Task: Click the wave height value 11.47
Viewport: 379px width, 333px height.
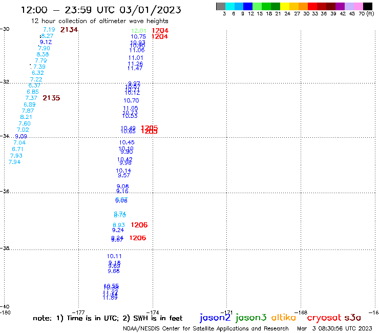Action: click(x=135, y=69)
